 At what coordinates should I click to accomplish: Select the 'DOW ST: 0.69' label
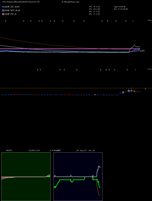[12, 7]
